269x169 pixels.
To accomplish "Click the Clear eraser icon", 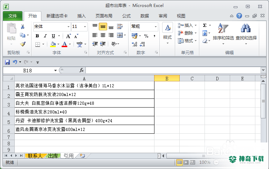I will (205, 41).
